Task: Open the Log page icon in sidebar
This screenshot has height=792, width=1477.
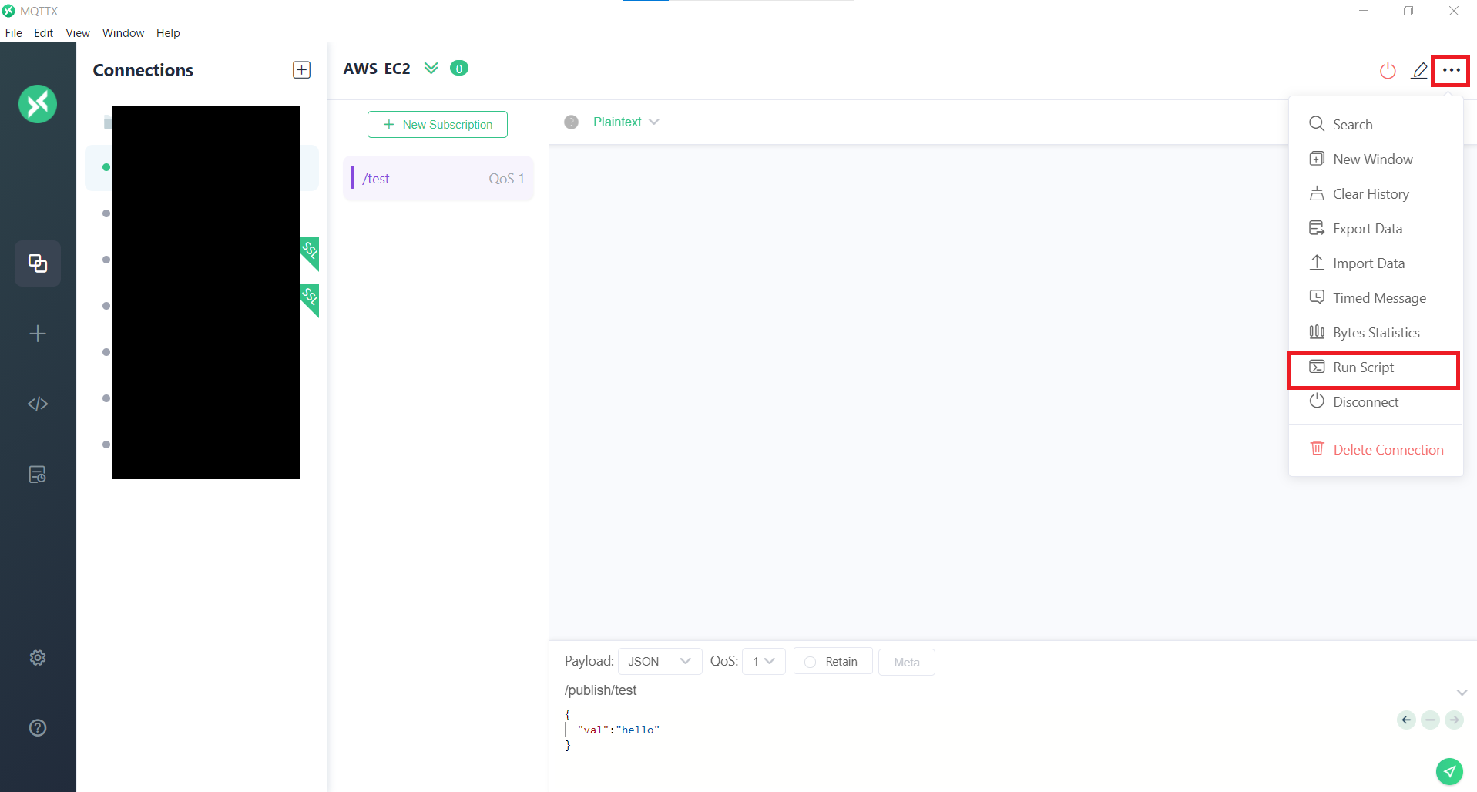Action: [x=38, y=475]
